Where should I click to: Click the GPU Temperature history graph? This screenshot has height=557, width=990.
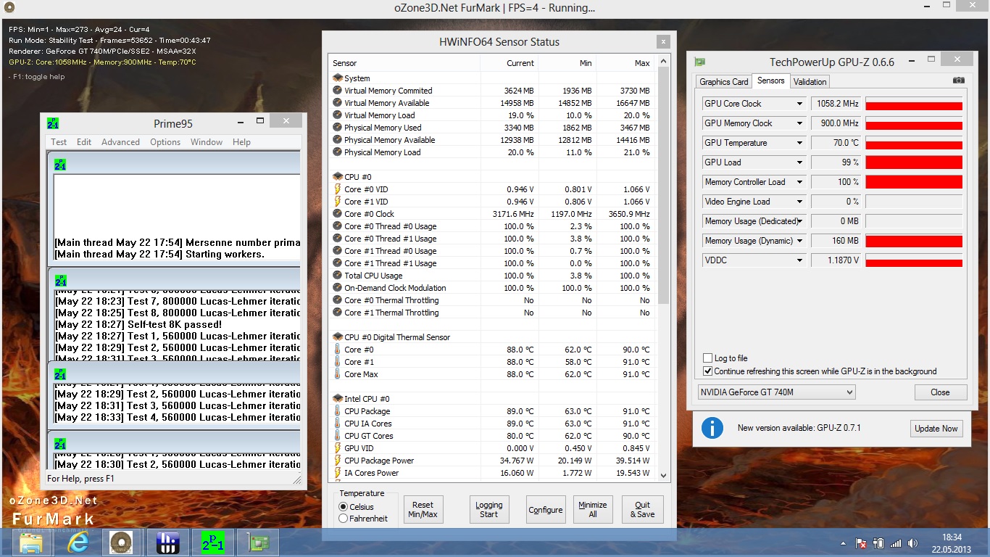point(914,143)
